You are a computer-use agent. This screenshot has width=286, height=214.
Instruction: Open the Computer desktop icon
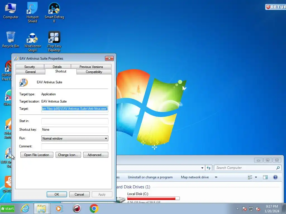(11, 11)
